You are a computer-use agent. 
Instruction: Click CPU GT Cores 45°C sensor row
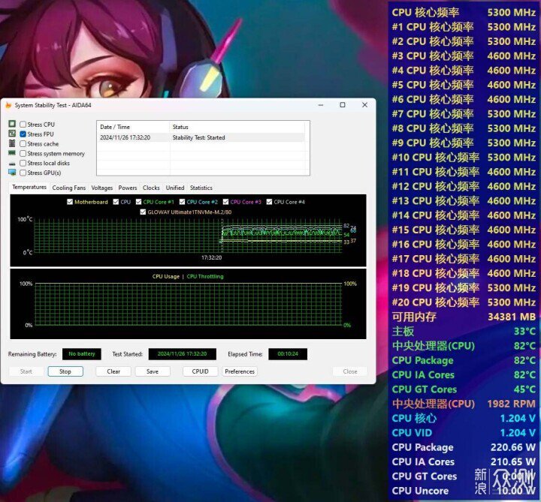[x=464, y=389]
